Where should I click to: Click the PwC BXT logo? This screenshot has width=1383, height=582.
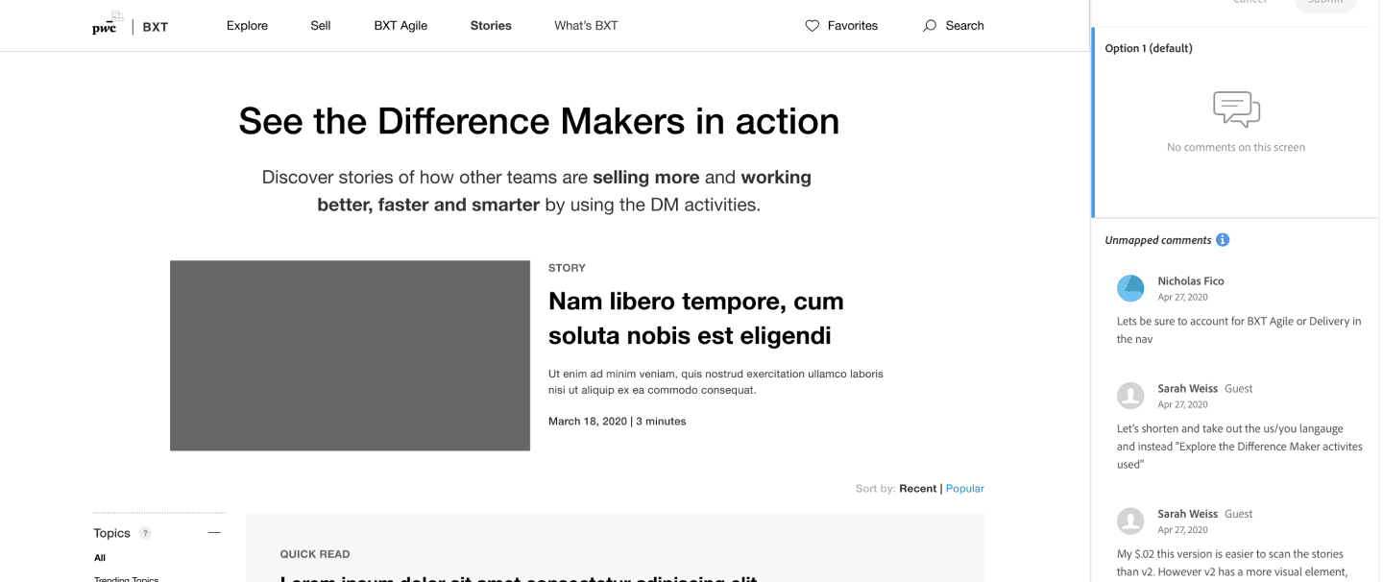tap(130, 25)
